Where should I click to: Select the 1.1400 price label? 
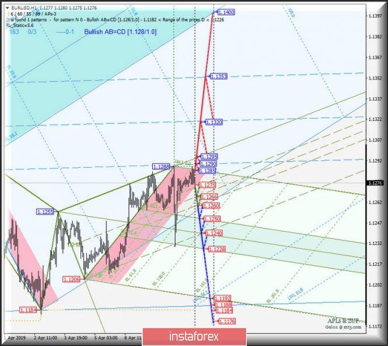tap(226, 12)
